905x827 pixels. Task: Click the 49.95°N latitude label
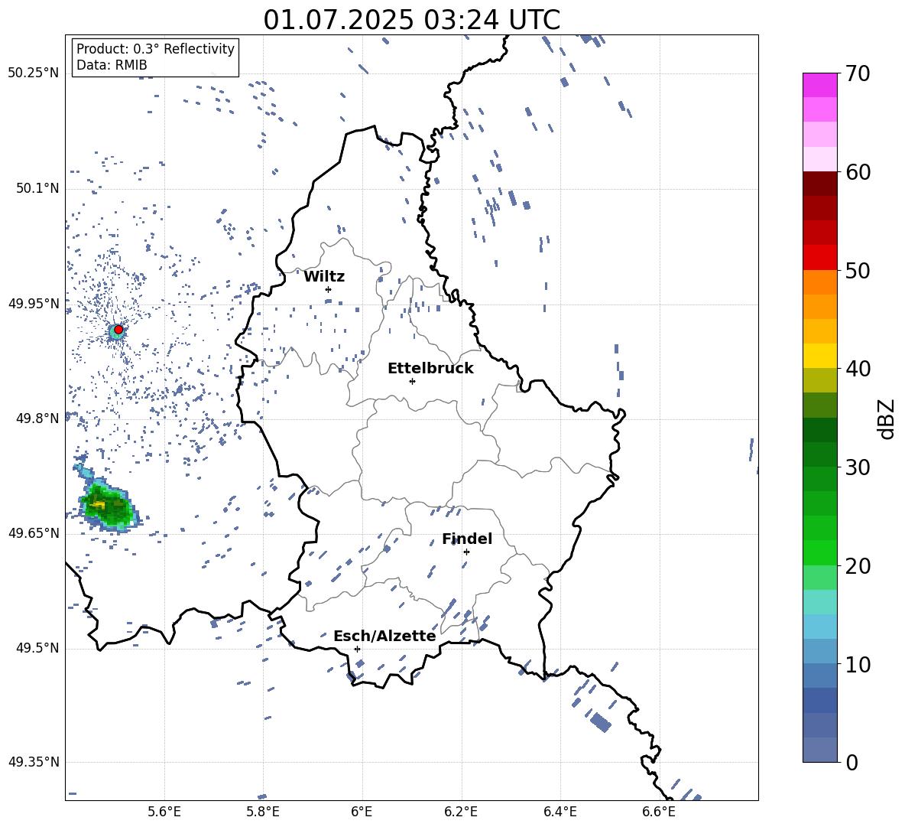[34, 304]
